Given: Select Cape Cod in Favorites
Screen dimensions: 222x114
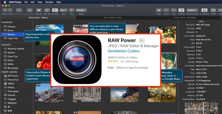Looking at the screenshot, I should 13,38.
